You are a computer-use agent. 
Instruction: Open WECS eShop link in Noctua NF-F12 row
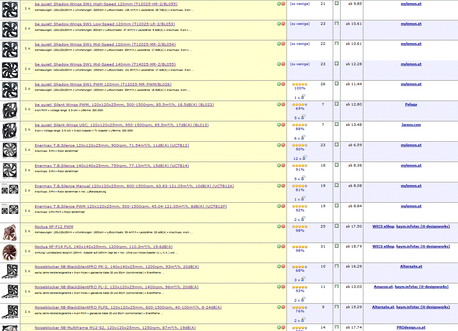(383, 227)
